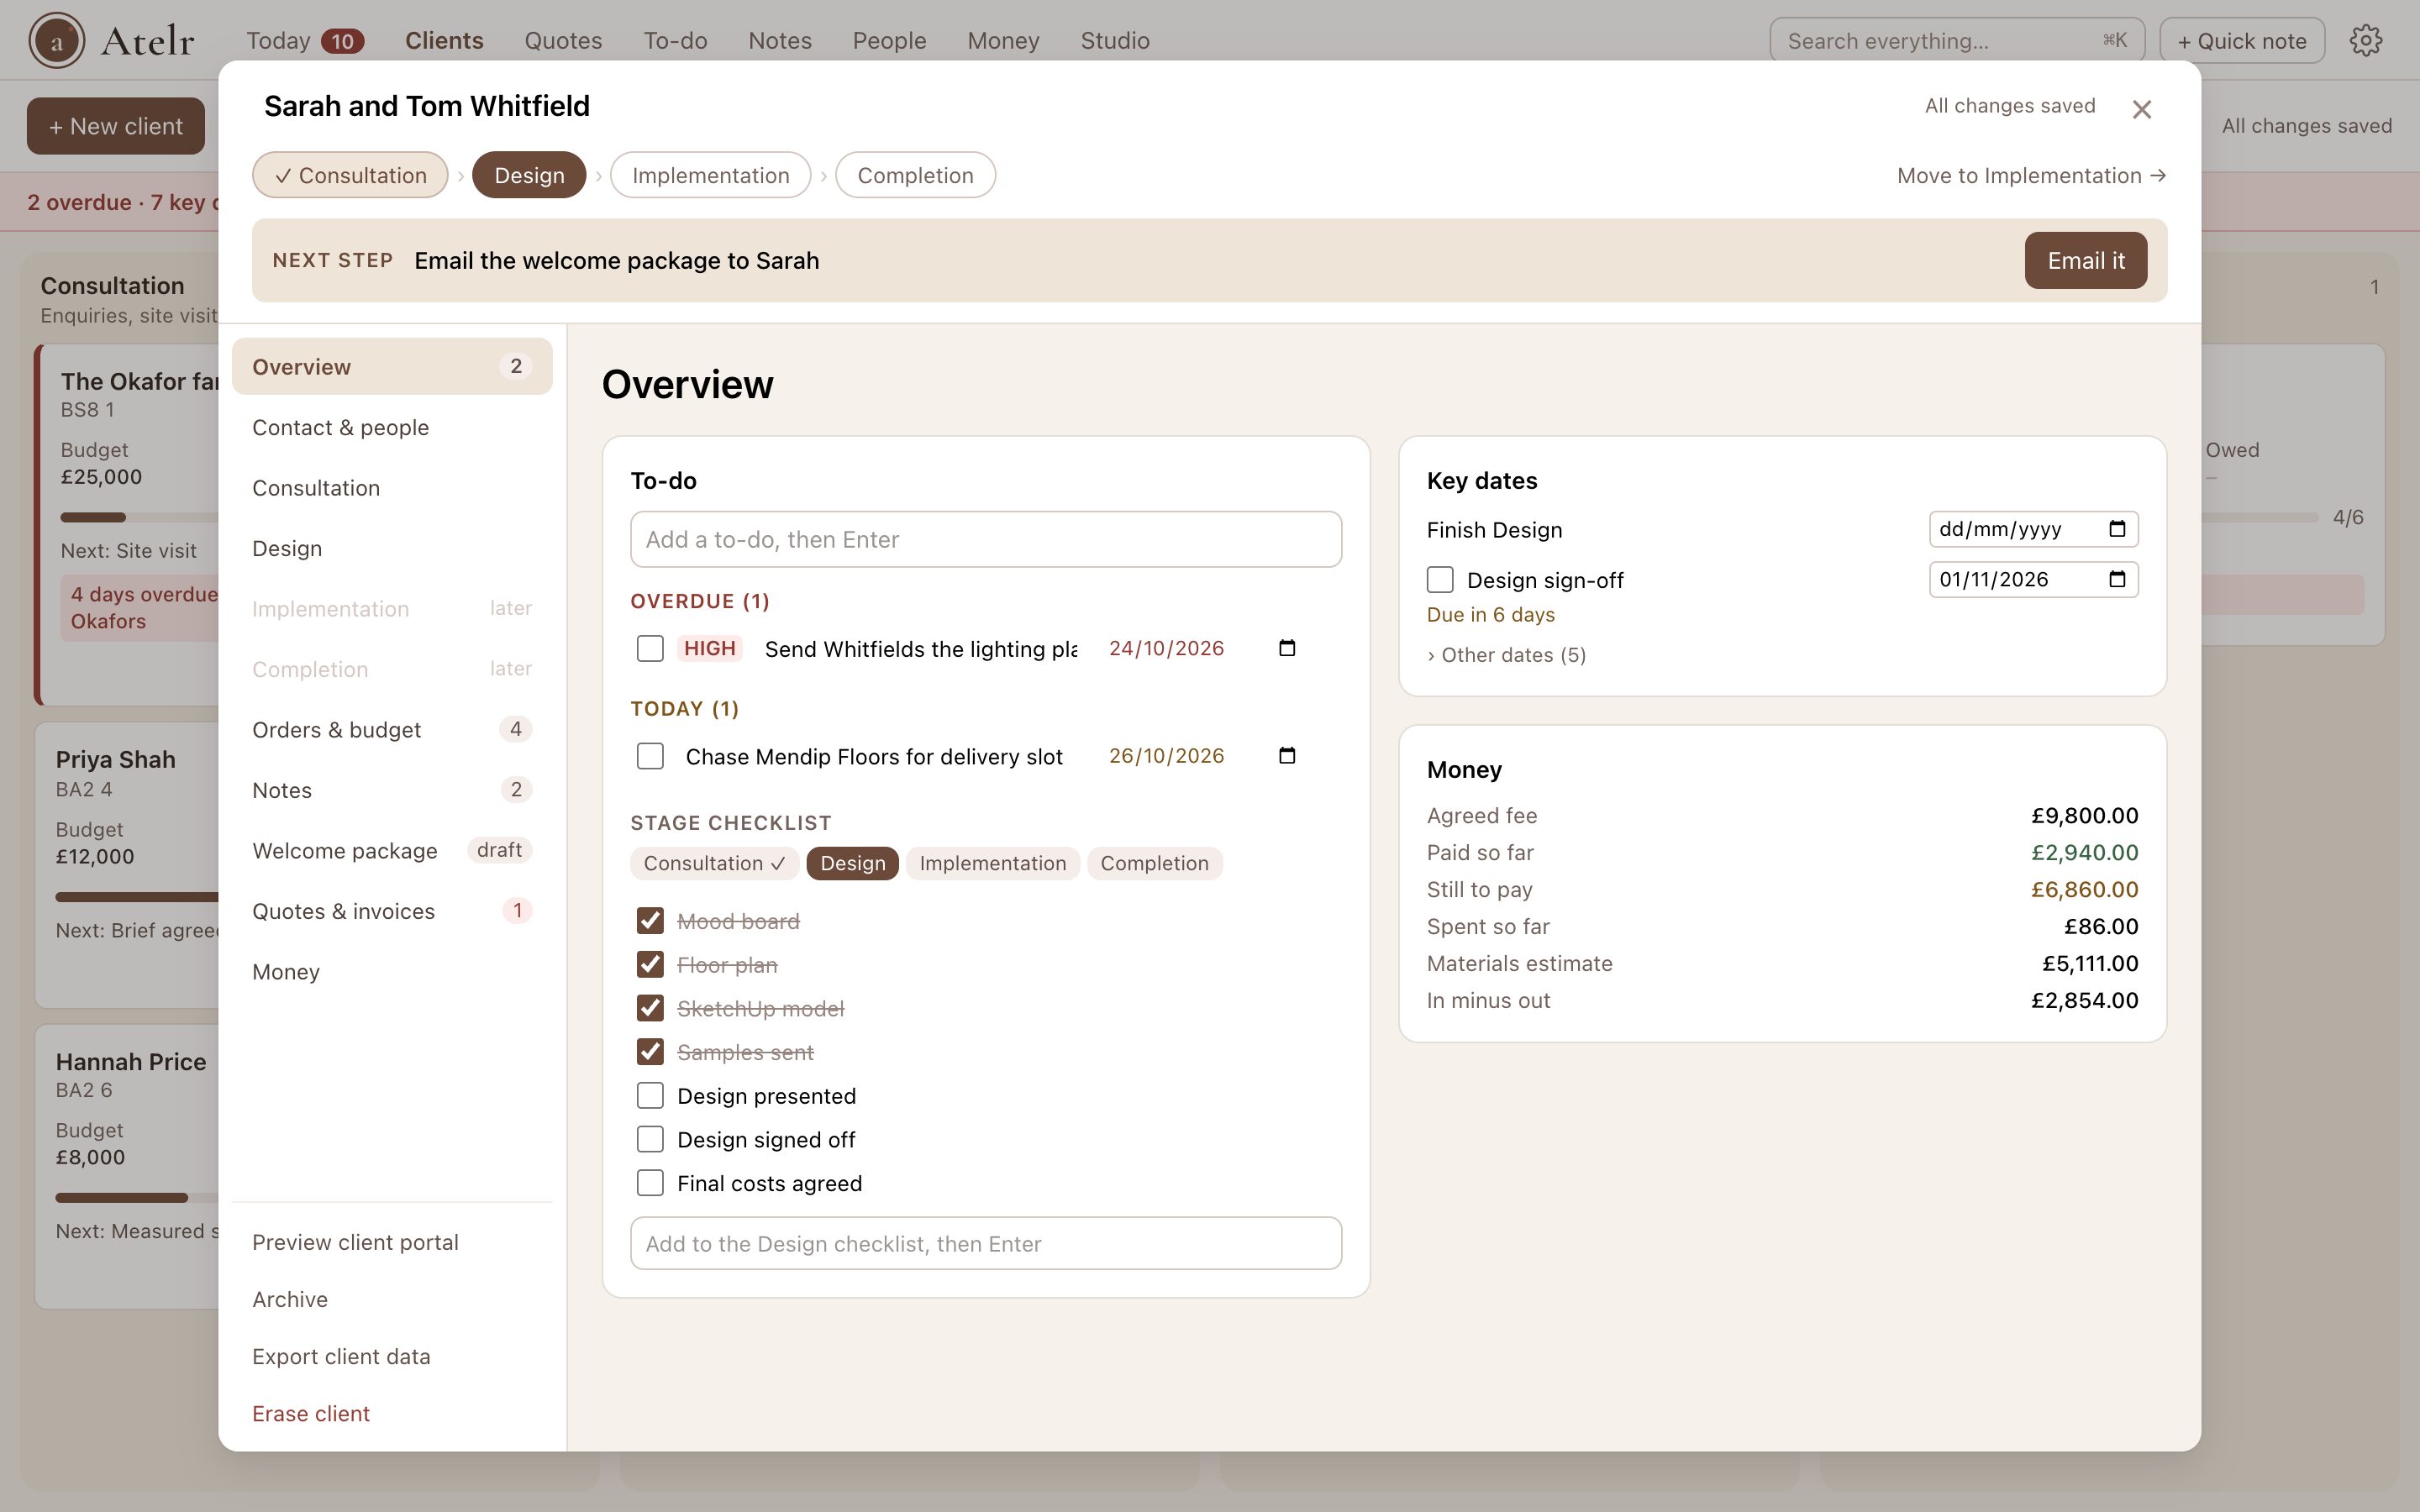Open Quotes & invoices section
The image size is (2420, 1512).
pos(392,911)
